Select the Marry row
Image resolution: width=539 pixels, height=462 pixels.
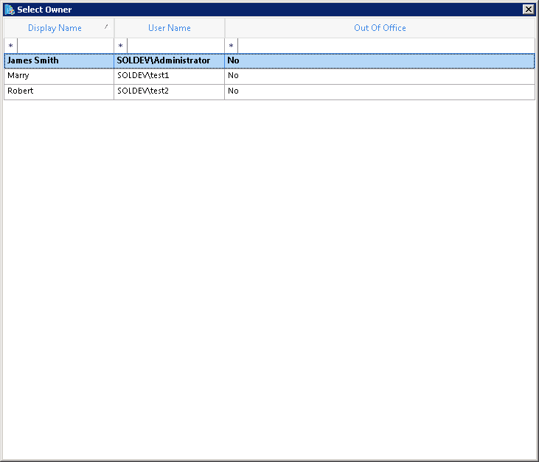pyautogui.click(x=270, y=76)
